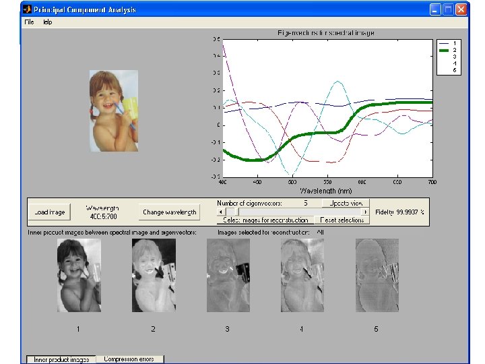Click the Load image button
The height and width of the screenshot is (364, 485).
(x=49, y=212)
